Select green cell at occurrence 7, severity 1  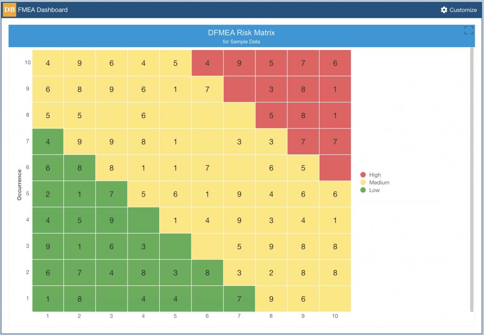click(x=48, y=142)
